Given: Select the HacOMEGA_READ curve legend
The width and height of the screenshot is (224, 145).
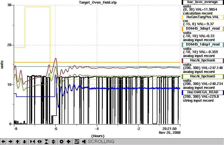Looking at the screenshot, I should (x=203, y=92).
